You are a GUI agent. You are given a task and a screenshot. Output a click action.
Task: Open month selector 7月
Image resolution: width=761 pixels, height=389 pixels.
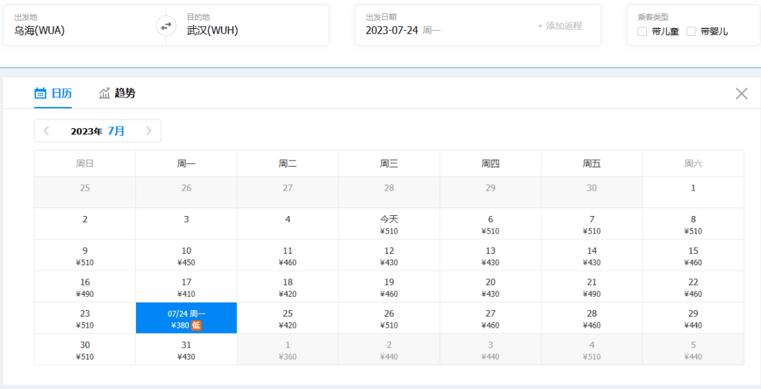click(x=116, y=131)
